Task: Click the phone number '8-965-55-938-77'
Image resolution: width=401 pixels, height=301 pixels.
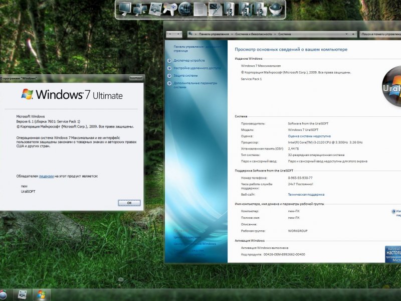Action: point(300,178)
